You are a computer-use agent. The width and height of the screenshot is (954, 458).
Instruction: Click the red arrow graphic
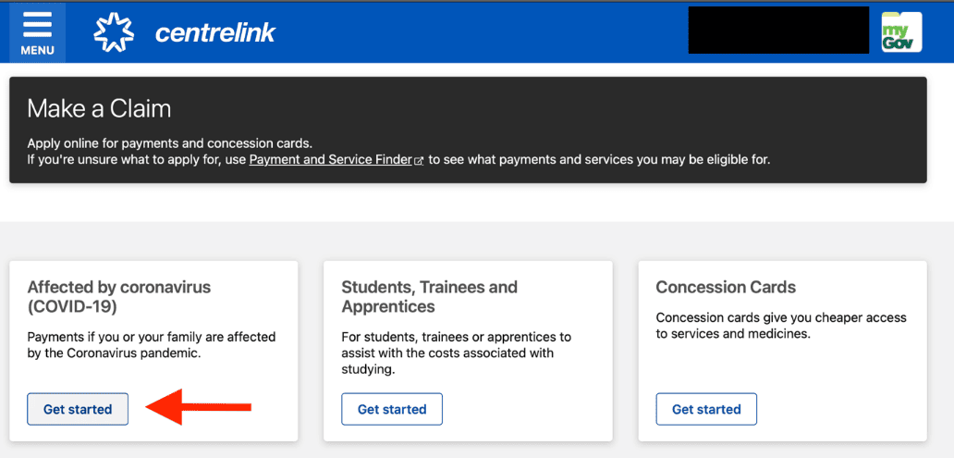pos(199,407)
